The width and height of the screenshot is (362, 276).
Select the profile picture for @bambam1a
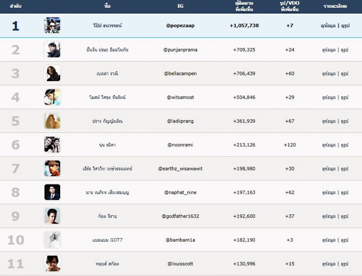[52, 240]
